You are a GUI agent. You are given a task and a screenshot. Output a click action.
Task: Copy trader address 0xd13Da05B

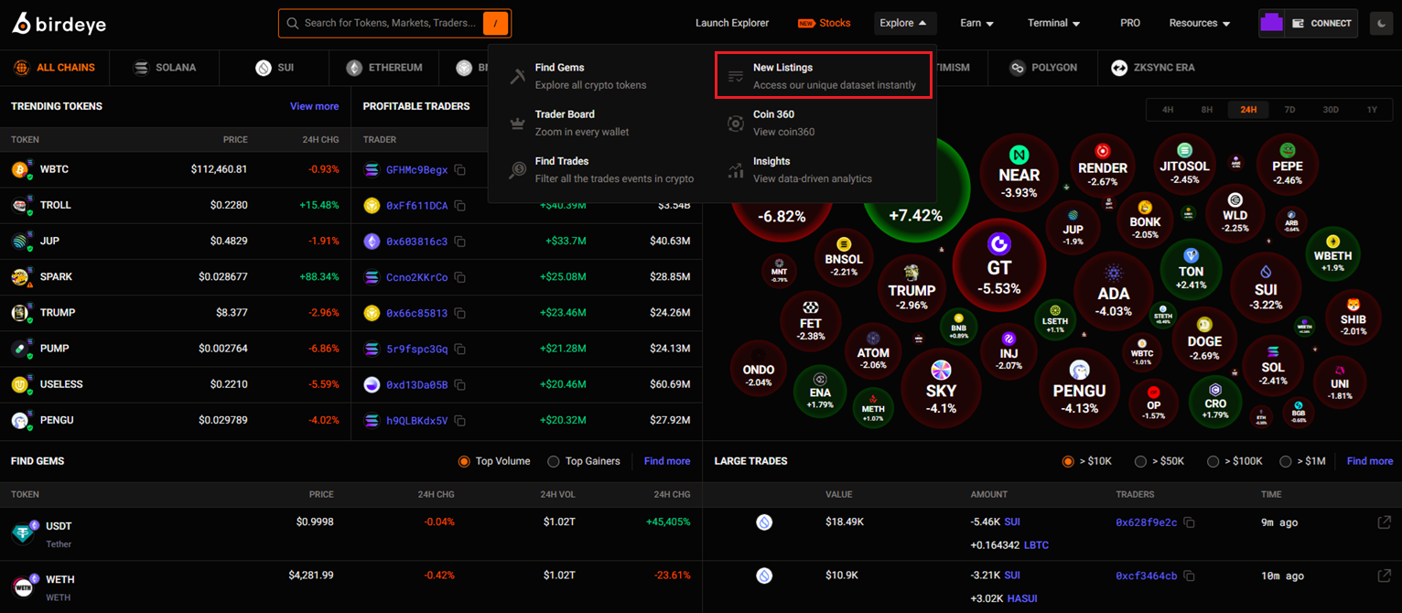click(x=460, y=384)
